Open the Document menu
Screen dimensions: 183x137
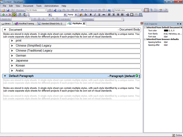[x=28, y=6]
